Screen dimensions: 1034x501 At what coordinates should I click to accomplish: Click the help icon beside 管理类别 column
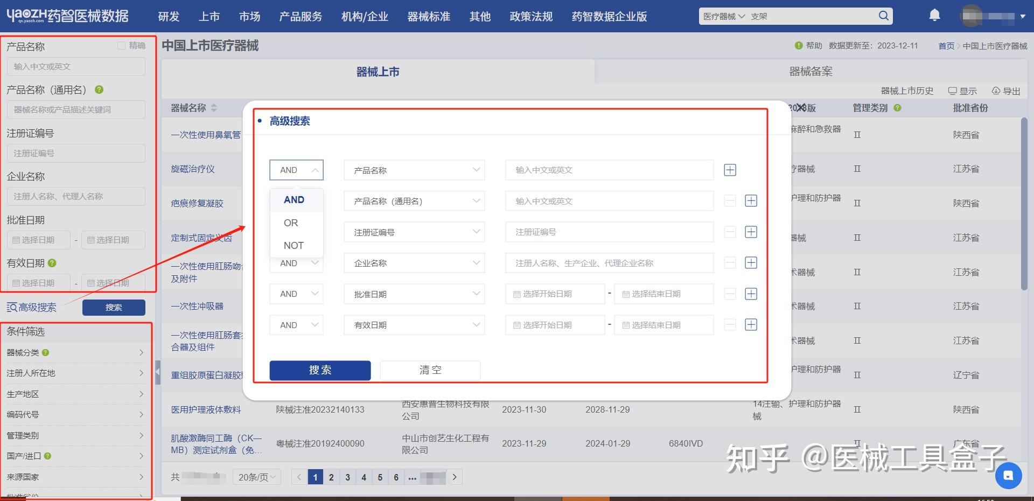(898, 108)
